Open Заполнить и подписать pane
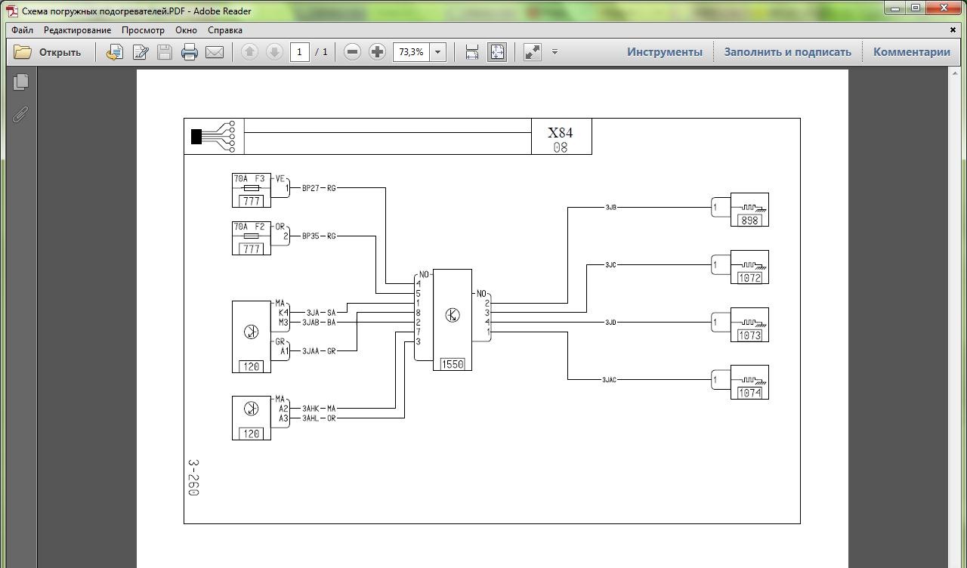Viewport: 967px width, 568px height. tap(788, 52)
